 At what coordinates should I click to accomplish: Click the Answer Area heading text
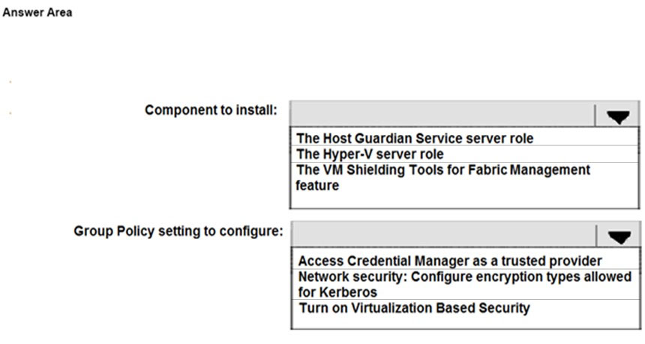[37, 13]
